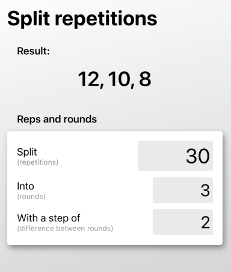Click the "Into" row label
This screenshot has width=231, height=272.
25,186
